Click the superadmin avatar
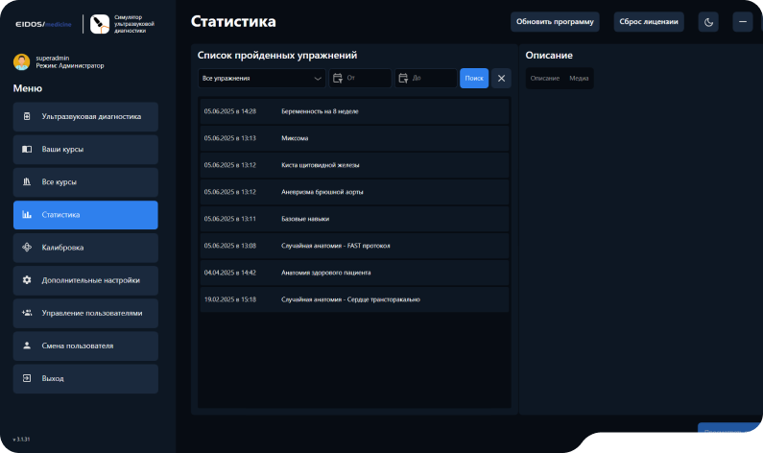 pyautogui.click(x=21, y=61)
